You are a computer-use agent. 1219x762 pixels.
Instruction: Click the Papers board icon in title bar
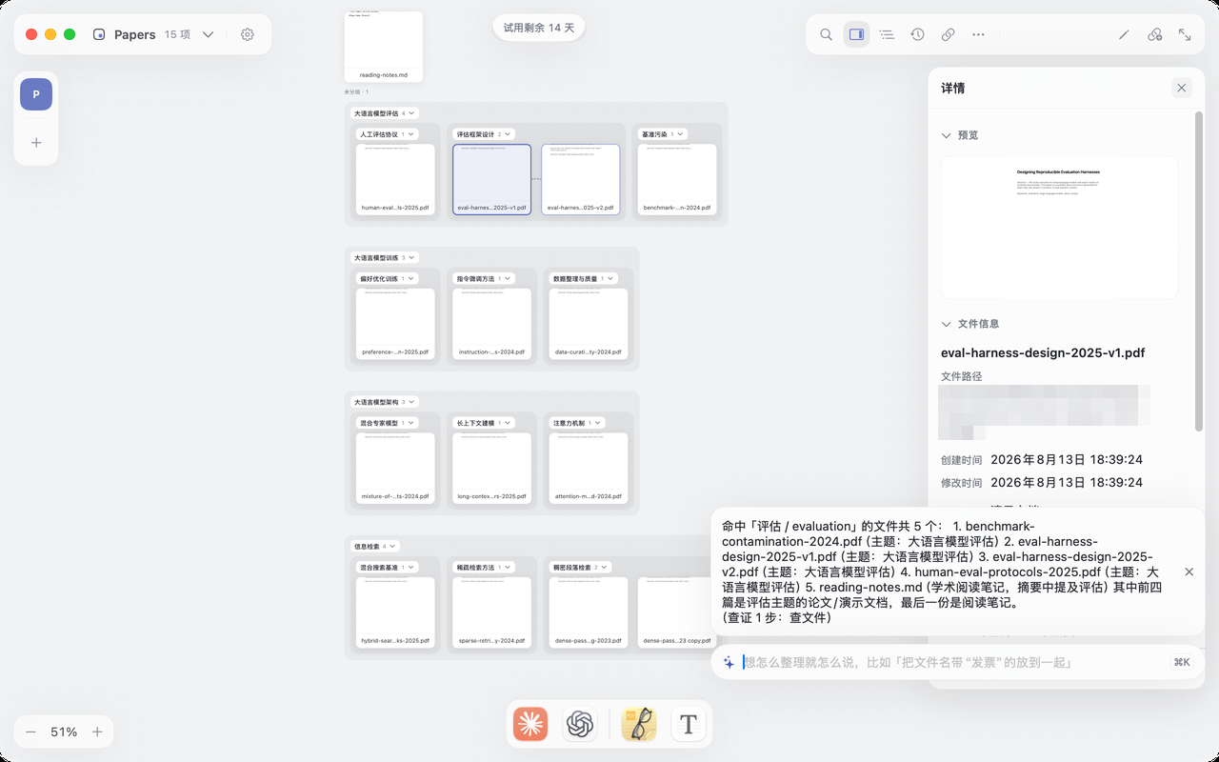coord(99,34)
